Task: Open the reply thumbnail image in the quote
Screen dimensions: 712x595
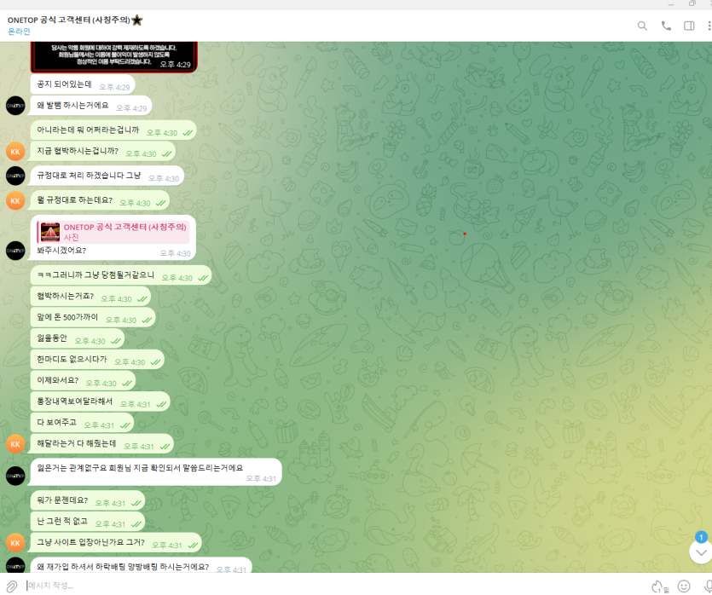Action: pyautogui.click(x=50, y=232)
